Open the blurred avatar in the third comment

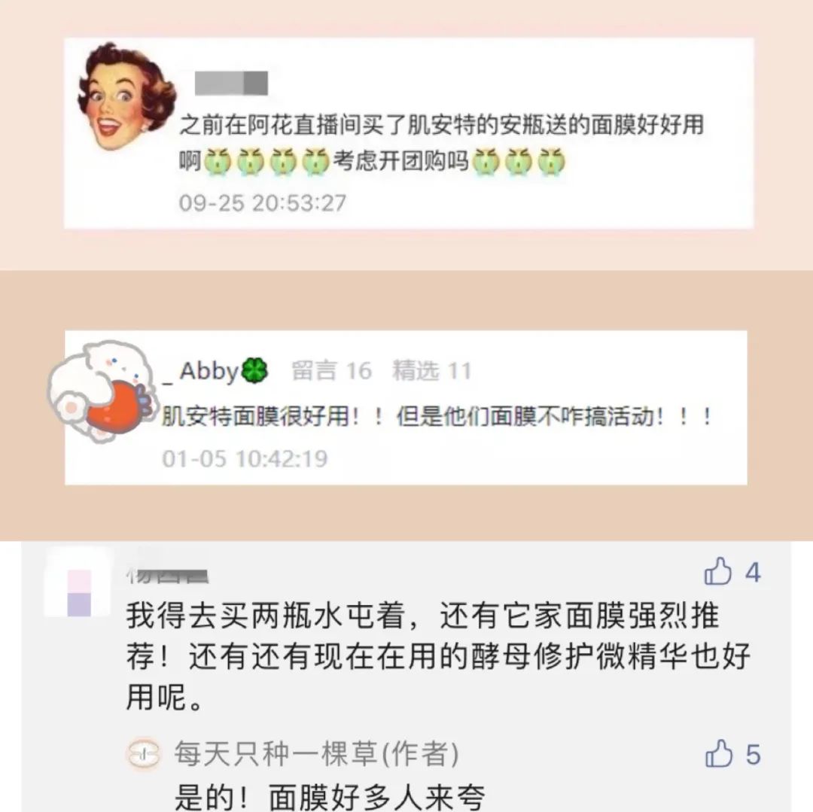pyautogui.click(x=79, y=593)
